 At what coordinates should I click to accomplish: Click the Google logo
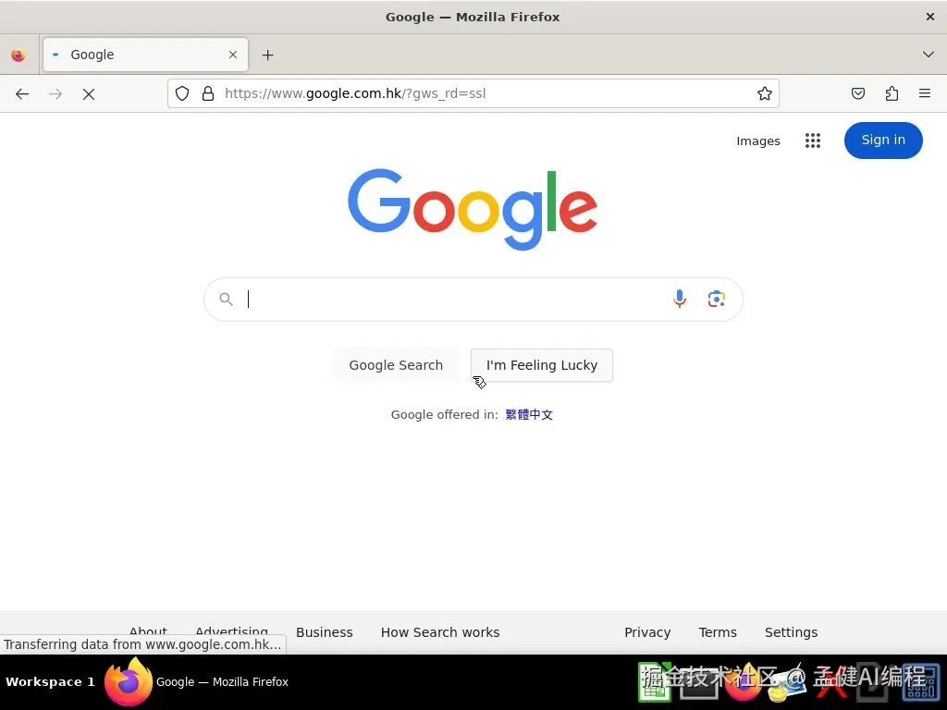coord(473,209)
